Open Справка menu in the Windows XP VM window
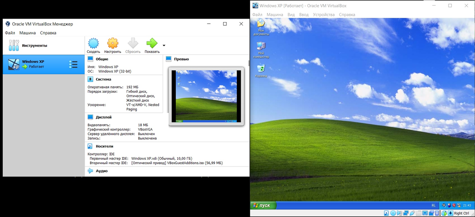Viewport: 475px width, 217px height. pos(347,15)
